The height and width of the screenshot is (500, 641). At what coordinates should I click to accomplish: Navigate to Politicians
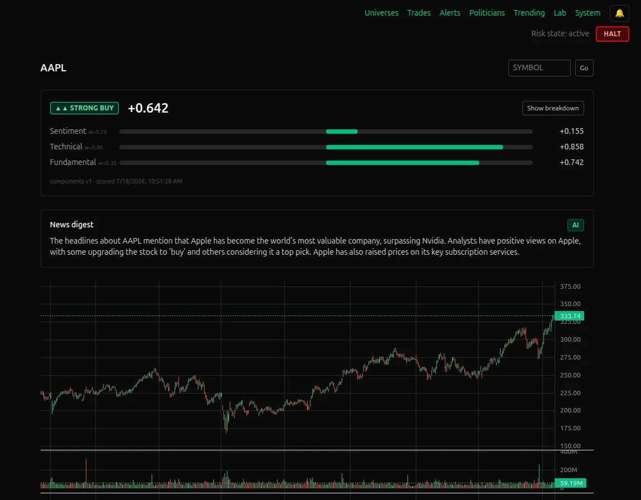click(x=487, y=13)
